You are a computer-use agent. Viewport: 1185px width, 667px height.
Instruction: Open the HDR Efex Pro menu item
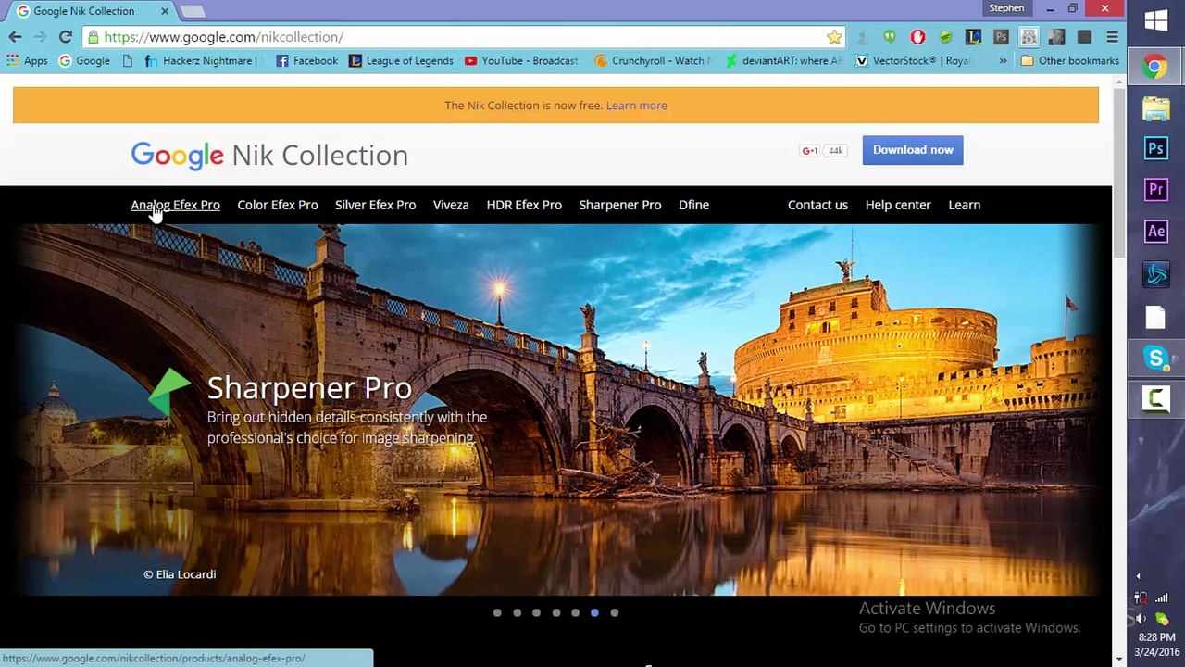(x=524, y=205)
